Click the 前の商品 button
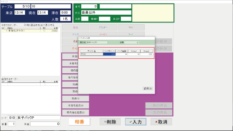The height and width of the screenshot is (131, 233). (159, 106)
